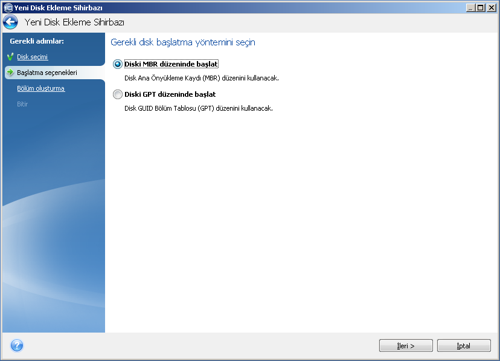
Task: Go to the Disk seçimi step
Action: [x=32, y=57]
